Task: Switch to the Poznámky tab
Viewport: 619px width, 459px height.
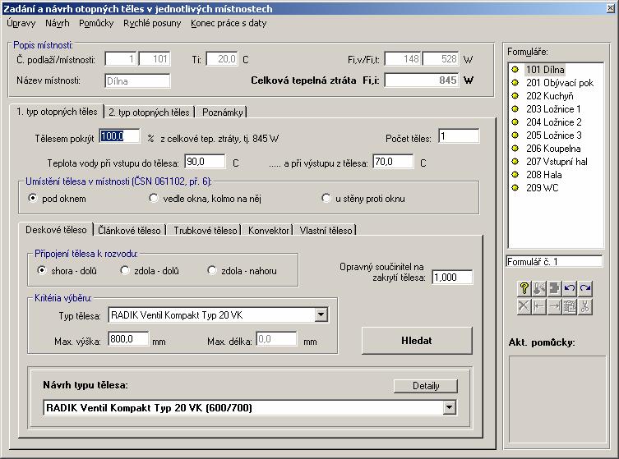Action: (x=222, y=112)
